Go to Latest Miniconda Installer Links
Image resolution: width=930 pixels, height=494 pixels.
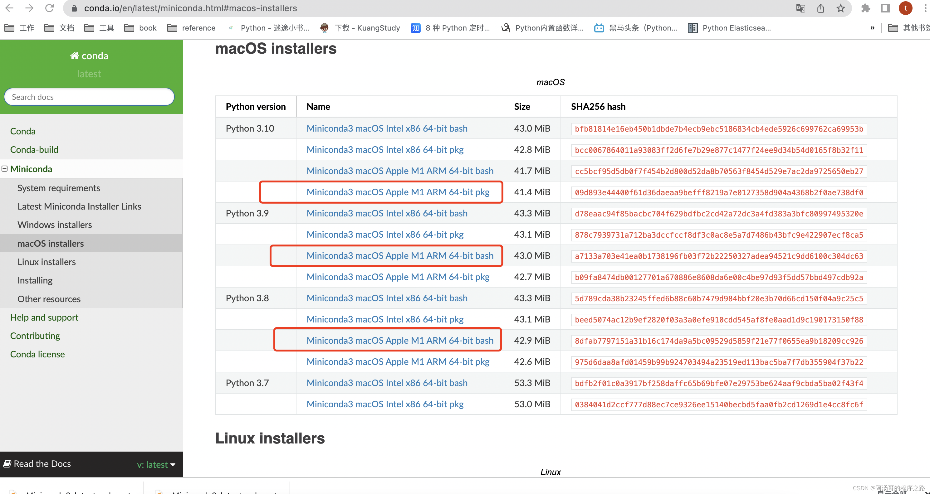click(79, 206)
